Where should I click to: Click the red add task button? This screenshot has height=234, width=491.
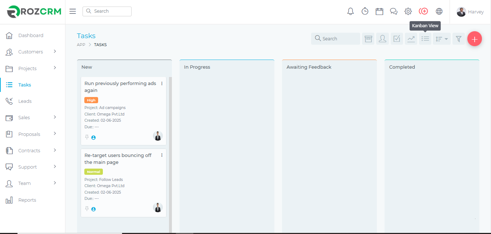pyautogui.click(x=474, y=39)
